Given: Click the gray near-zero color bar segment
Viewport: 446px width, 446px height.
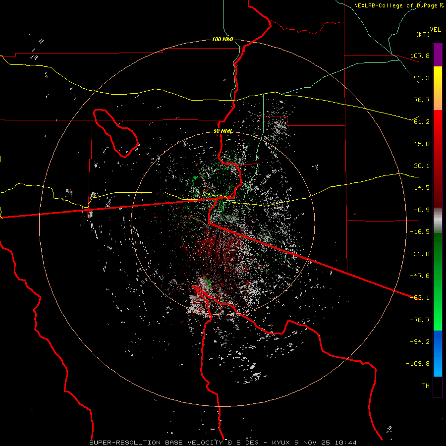Looking at the screenshot, I should [x=438, y=221].
